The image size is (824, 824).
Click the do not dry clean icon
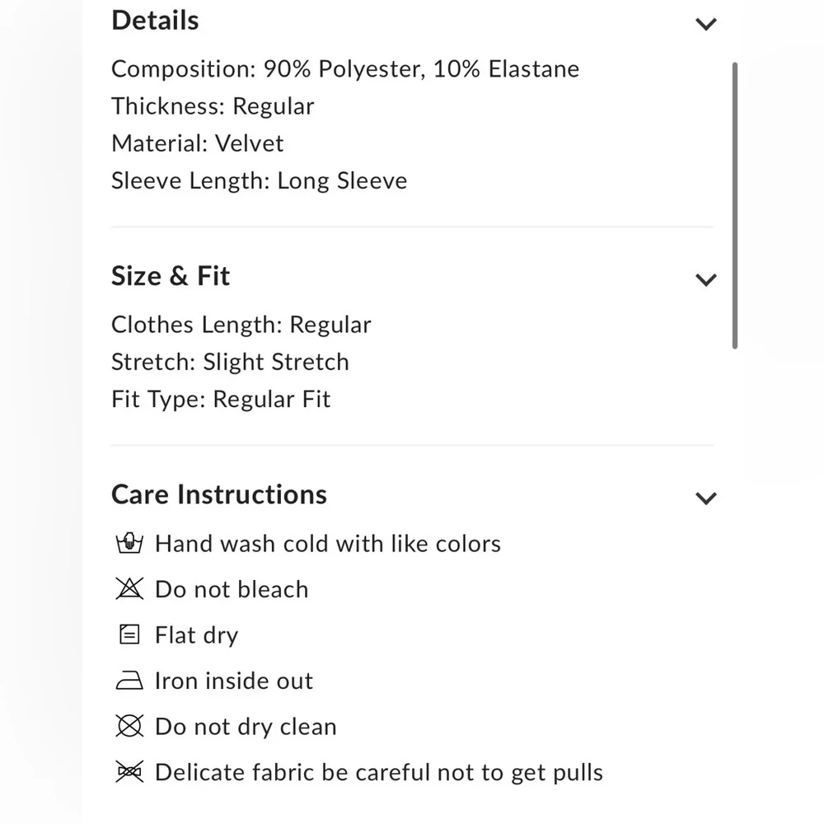[x=129, y=727]
